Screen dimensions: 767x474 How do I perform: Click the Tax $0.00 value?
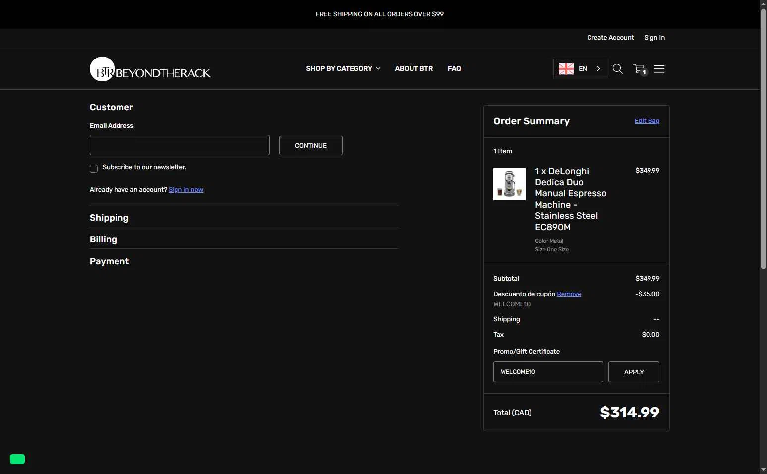coord(650,335)
